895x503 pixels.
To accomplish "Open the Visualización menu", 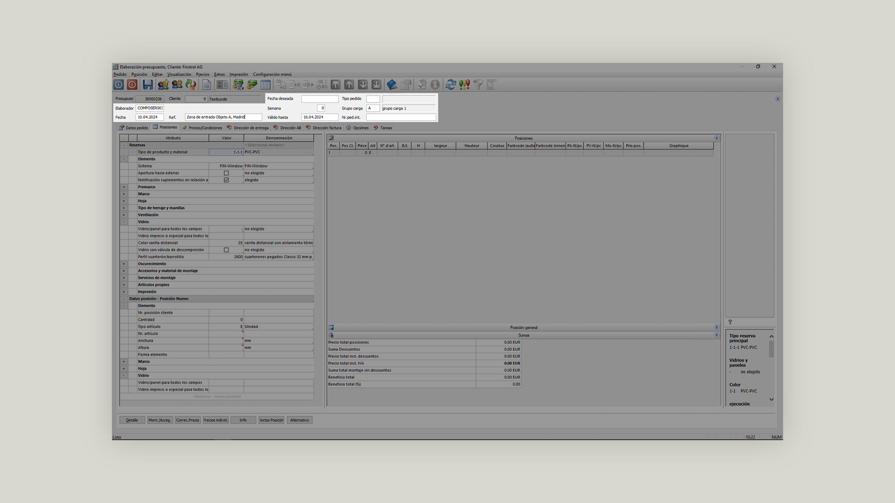I will pos(179,75).
